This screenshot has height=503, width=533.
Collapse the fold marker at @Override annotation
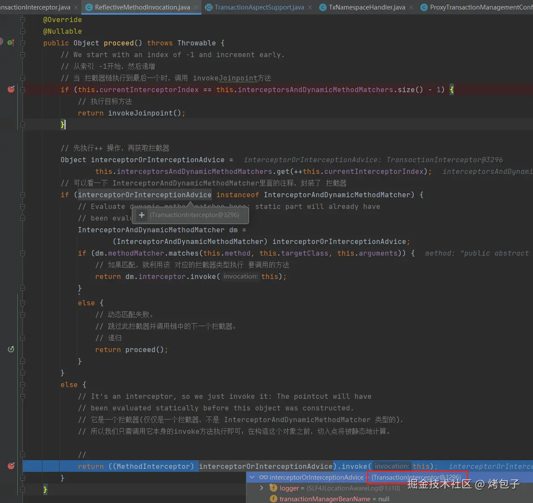[x=22, y=20]
